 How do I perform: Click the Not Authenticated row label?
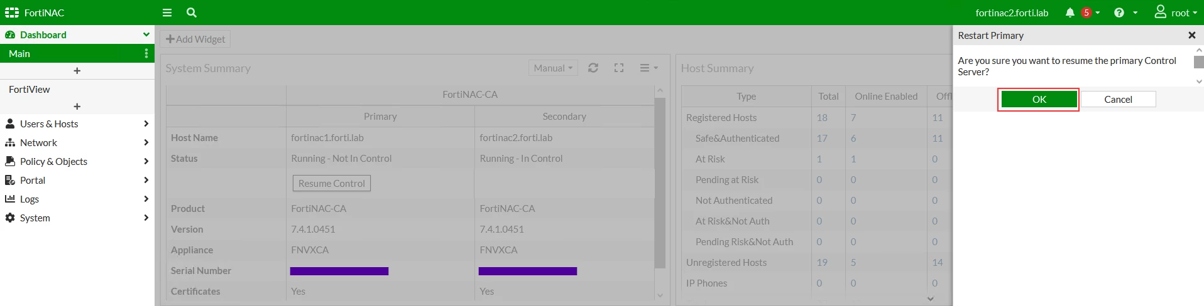[x=734, y=200]
